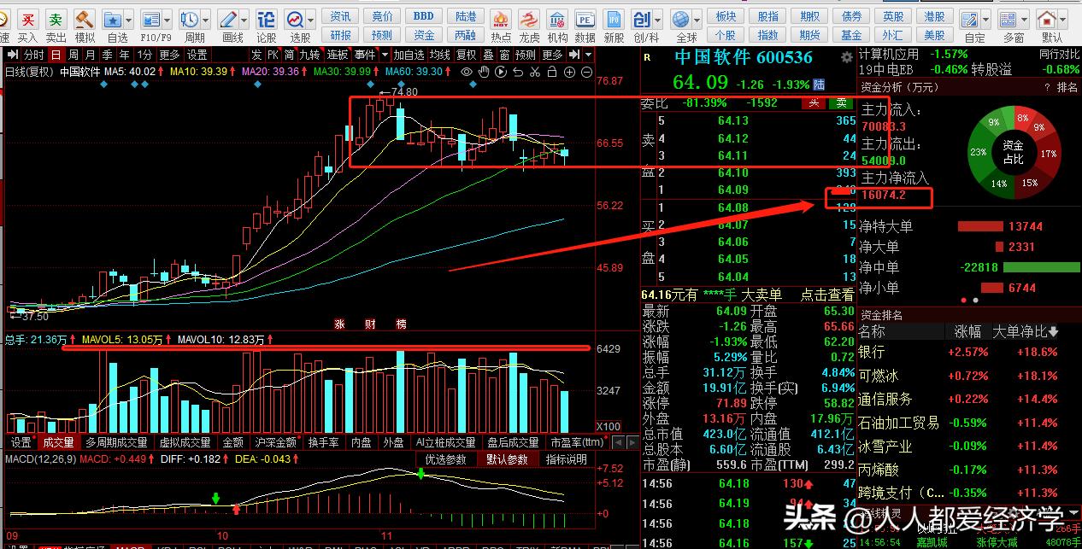Click the gear settings icon beside stock name
This screenshot has width=1082, height=549.
846,56
